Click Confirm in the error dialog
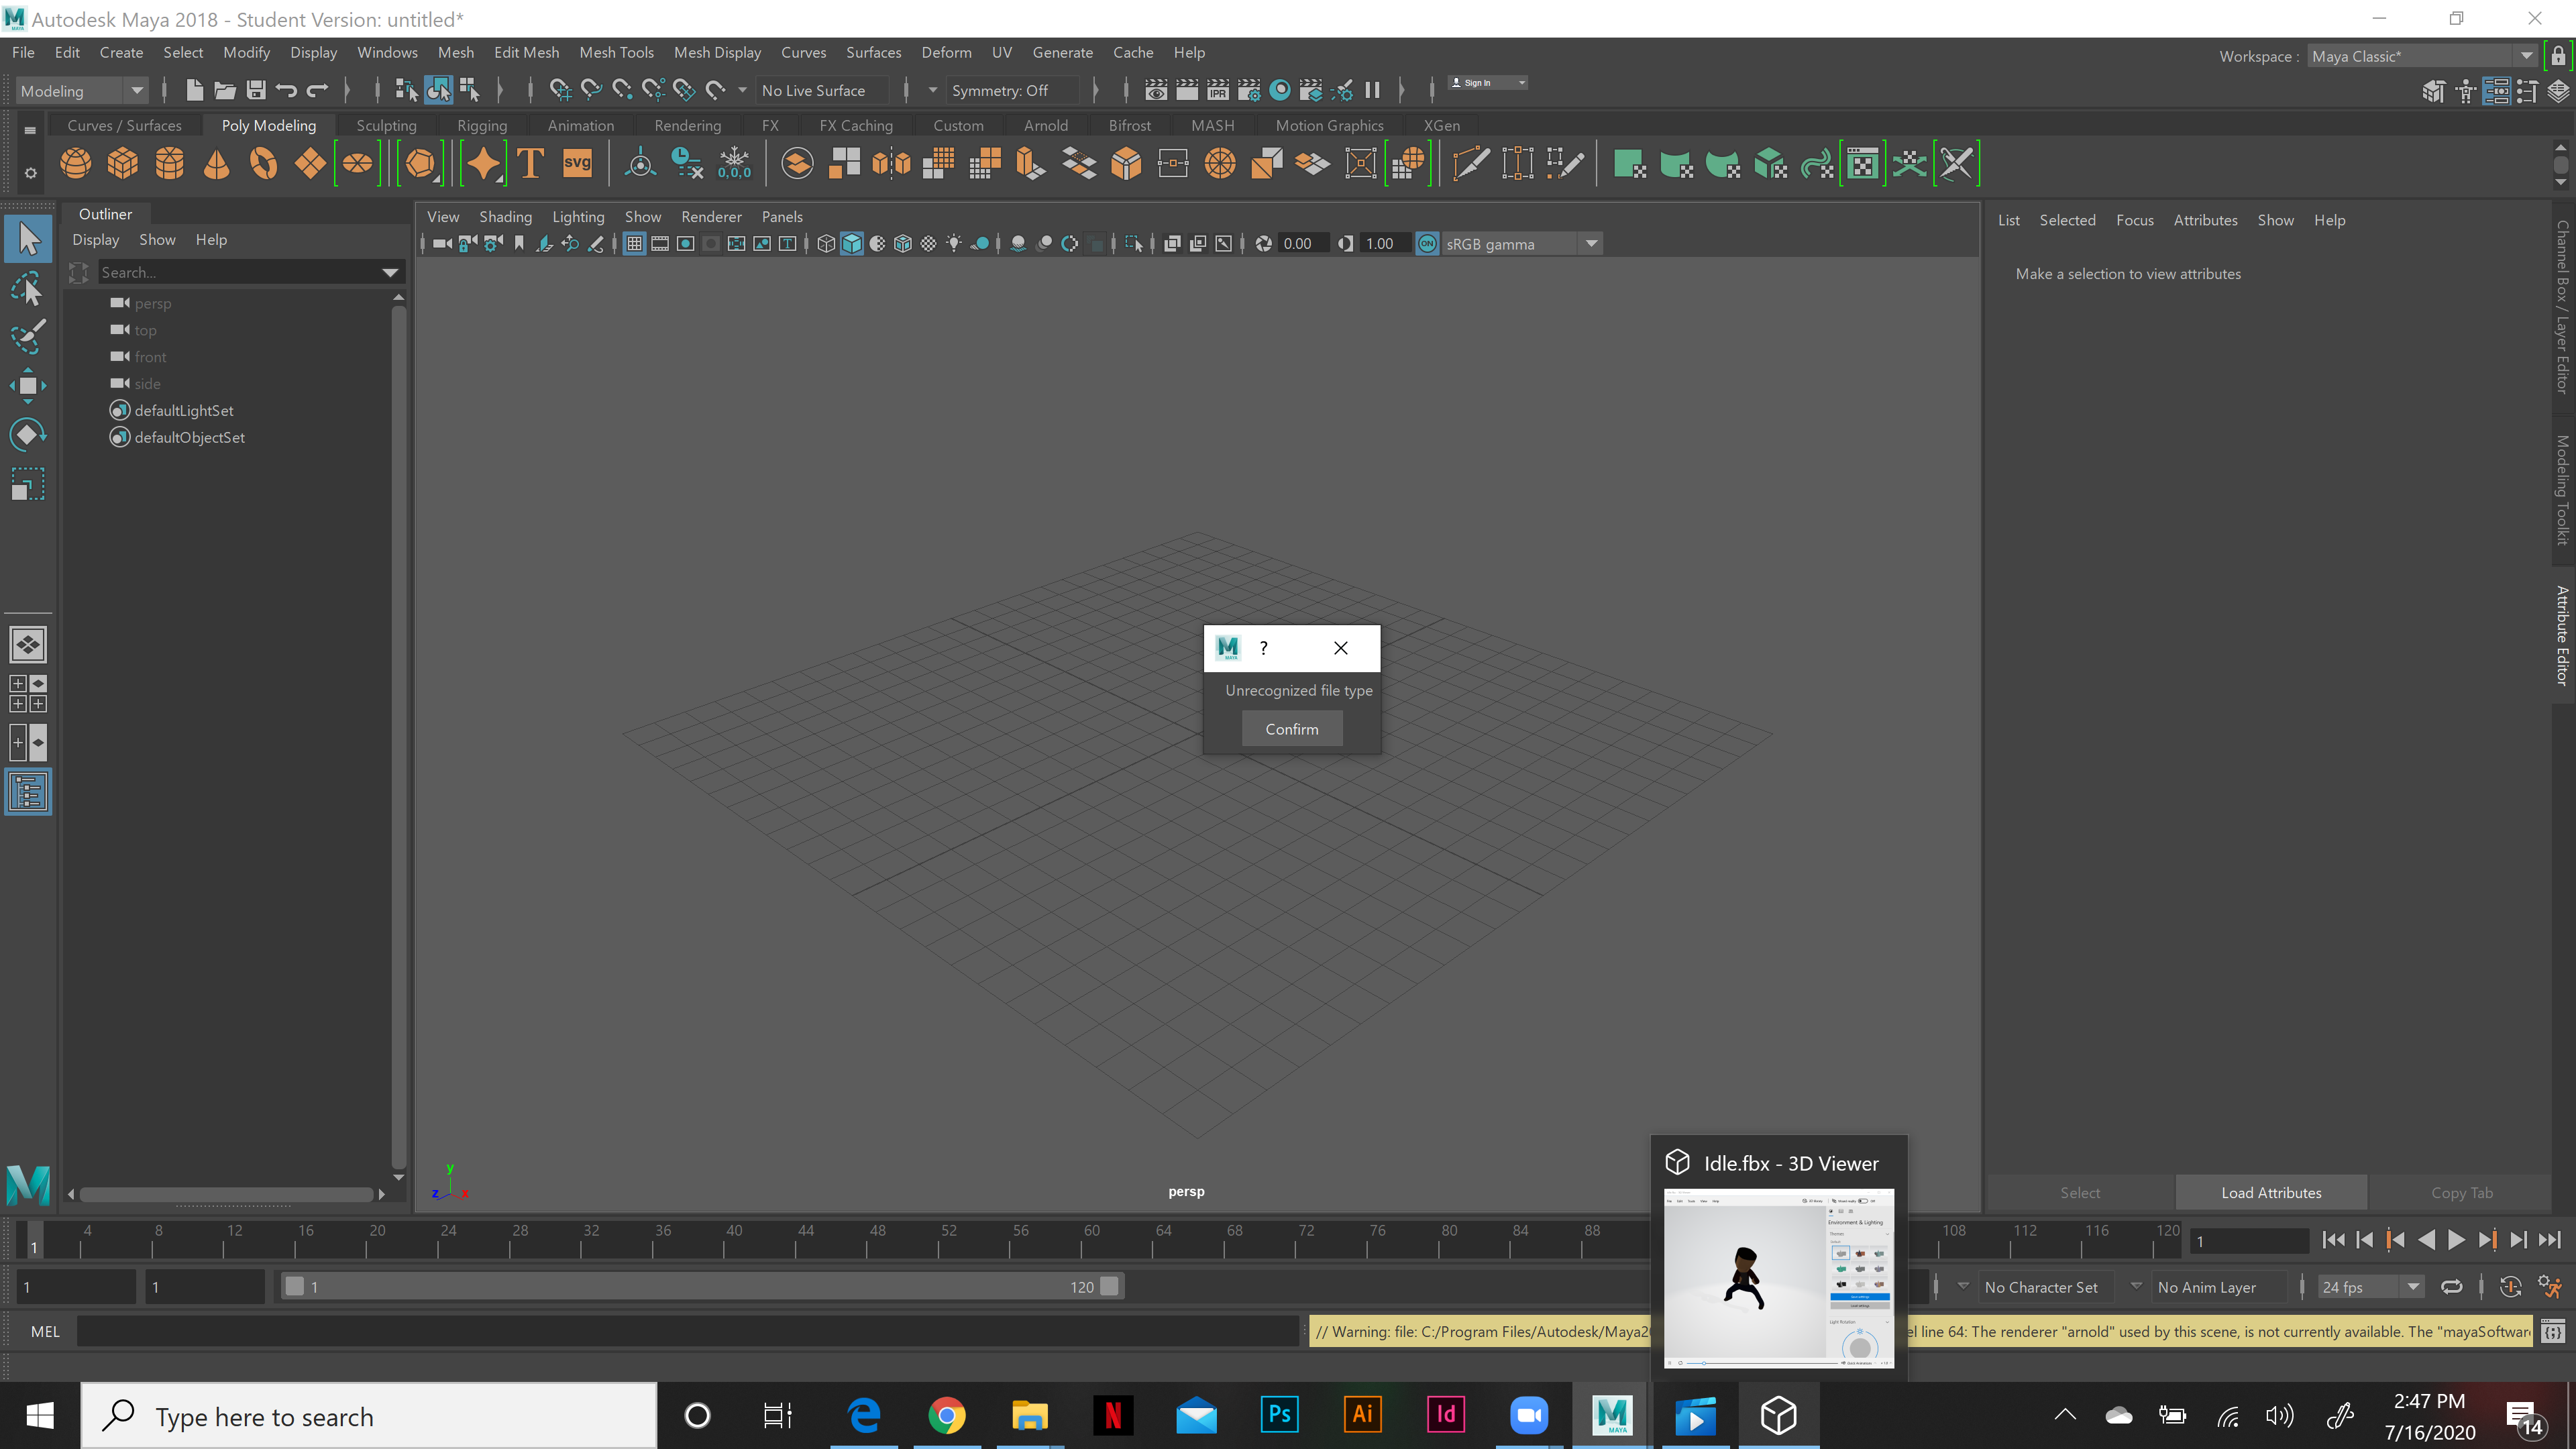Image resolution: width=2576 pixels, height=1449 pixels. 1291,729
